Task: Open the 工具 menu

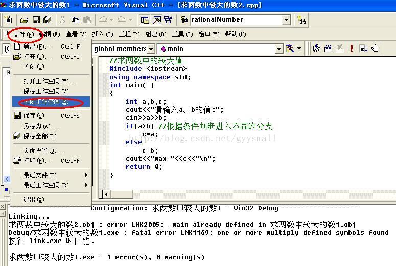Action: coord(182,34)
